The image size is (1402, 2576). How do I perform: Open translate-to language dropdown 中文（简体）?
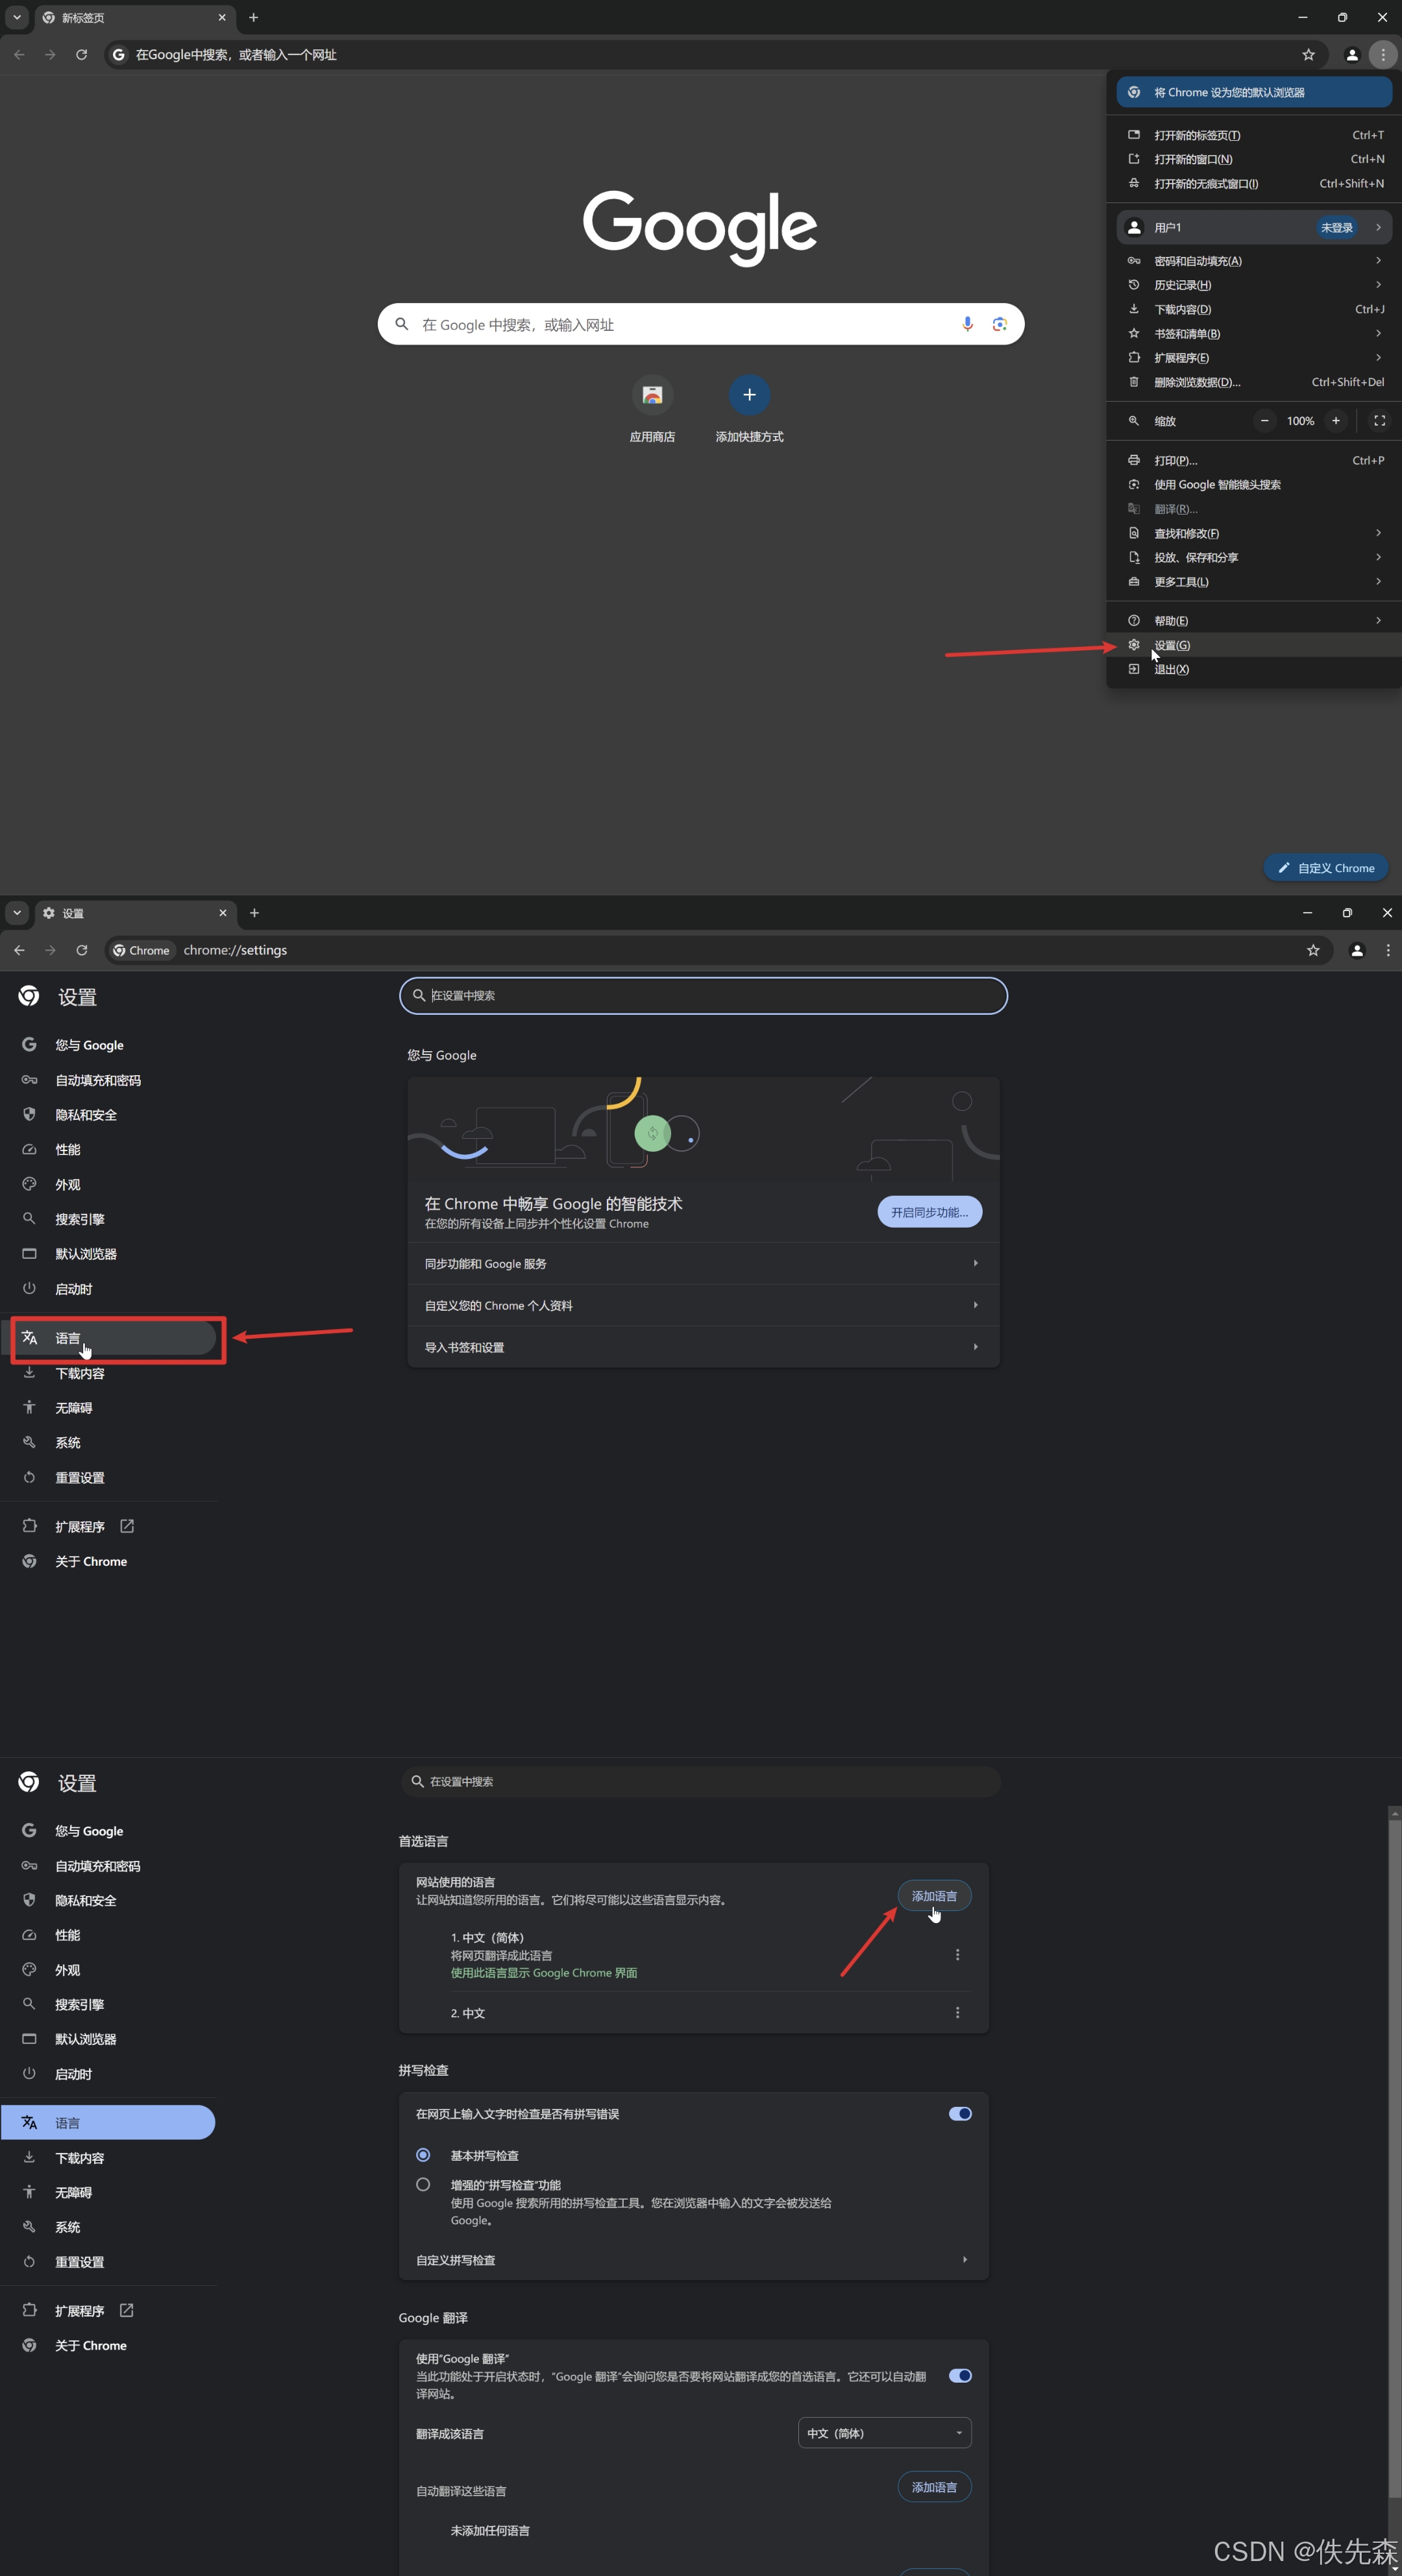pos(884,2433)
